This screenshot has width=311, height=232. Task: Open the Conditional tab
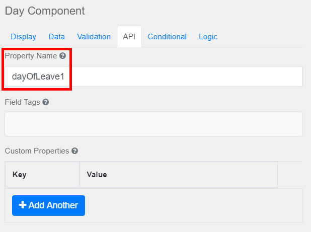coord(167,37)
